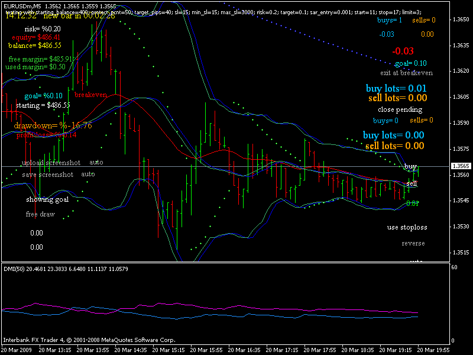Click the red 'breakeven' label

click(90, 95)
